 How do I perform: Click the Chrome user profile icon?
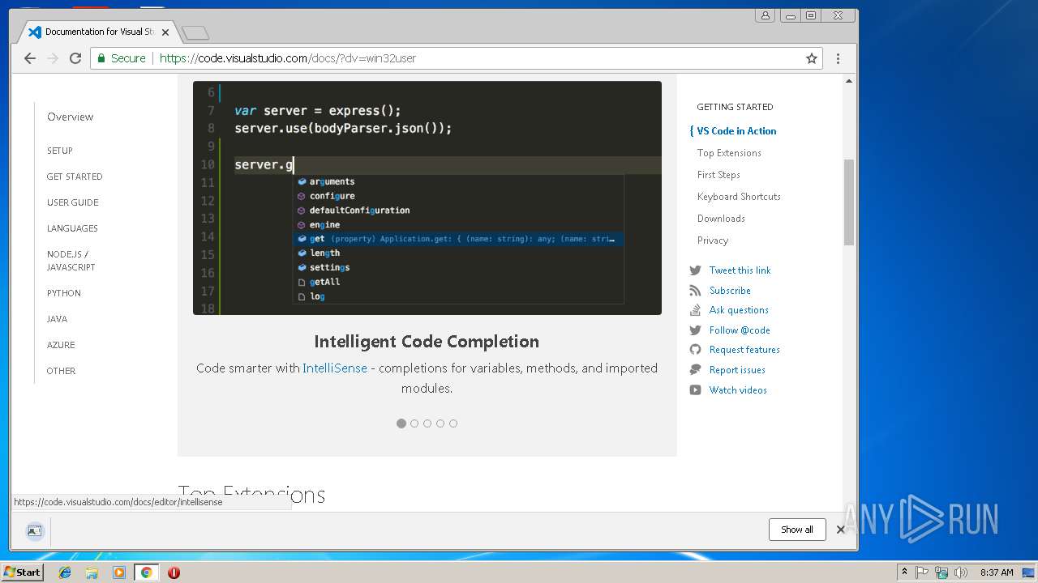click(x=765, y=15)
